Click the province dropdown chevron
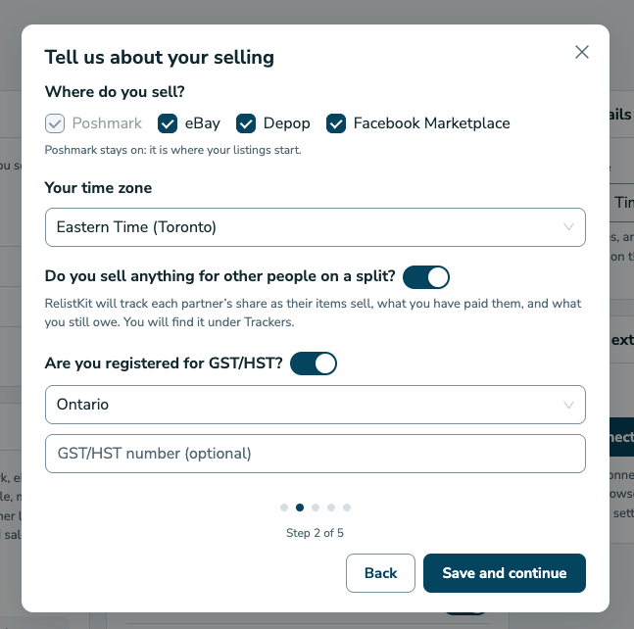 click(568, 405)
